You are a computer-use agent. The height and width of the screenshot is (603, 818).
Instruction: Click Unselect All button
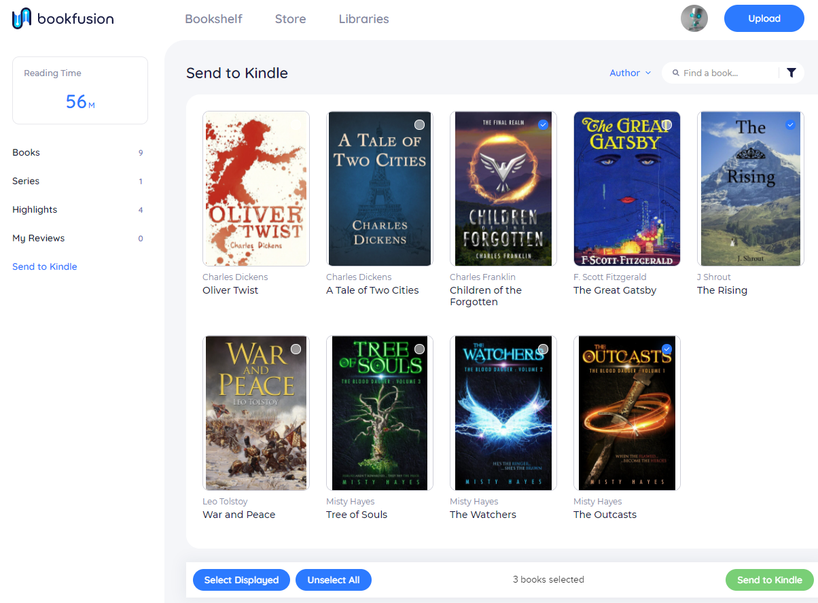(x=334, y=580)
